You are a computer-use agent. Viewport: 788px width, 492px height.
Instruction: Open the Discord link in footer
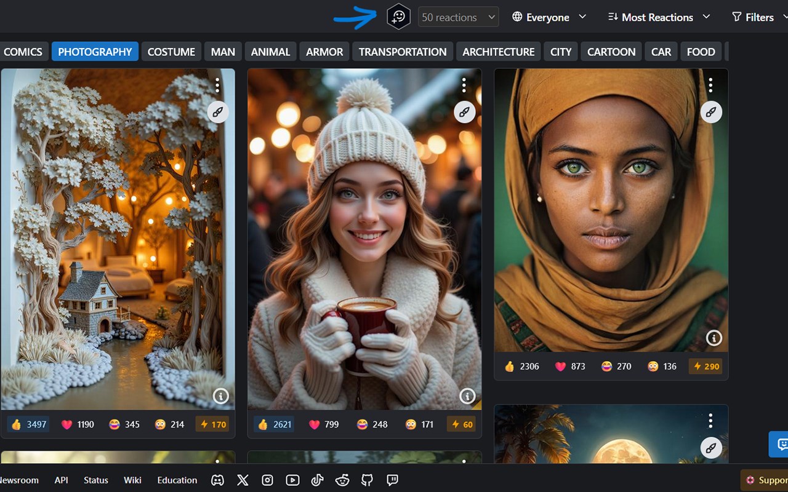point(217,480)
